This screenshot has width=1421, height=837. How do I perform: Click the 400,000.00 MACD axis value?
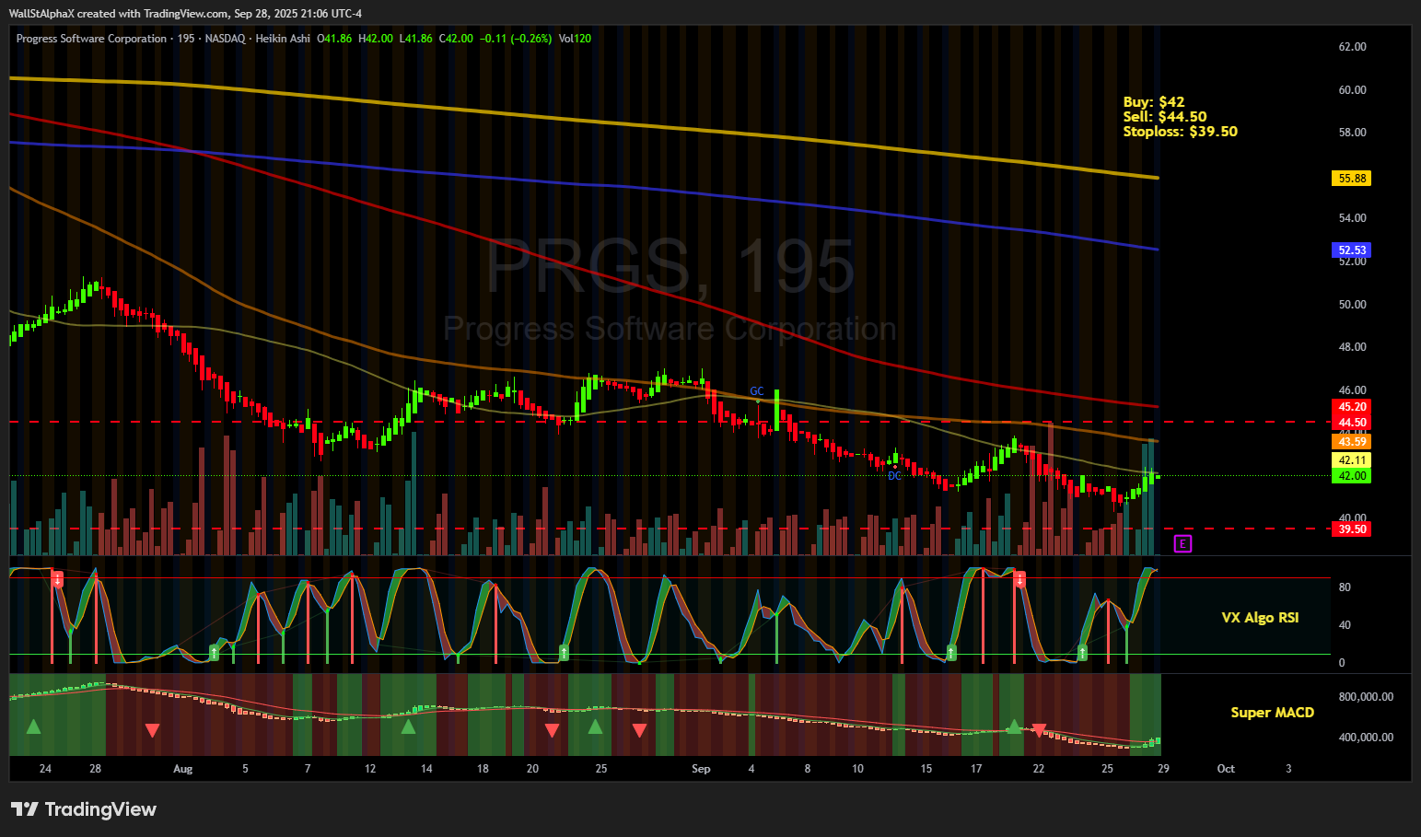tap(1366, 738)
